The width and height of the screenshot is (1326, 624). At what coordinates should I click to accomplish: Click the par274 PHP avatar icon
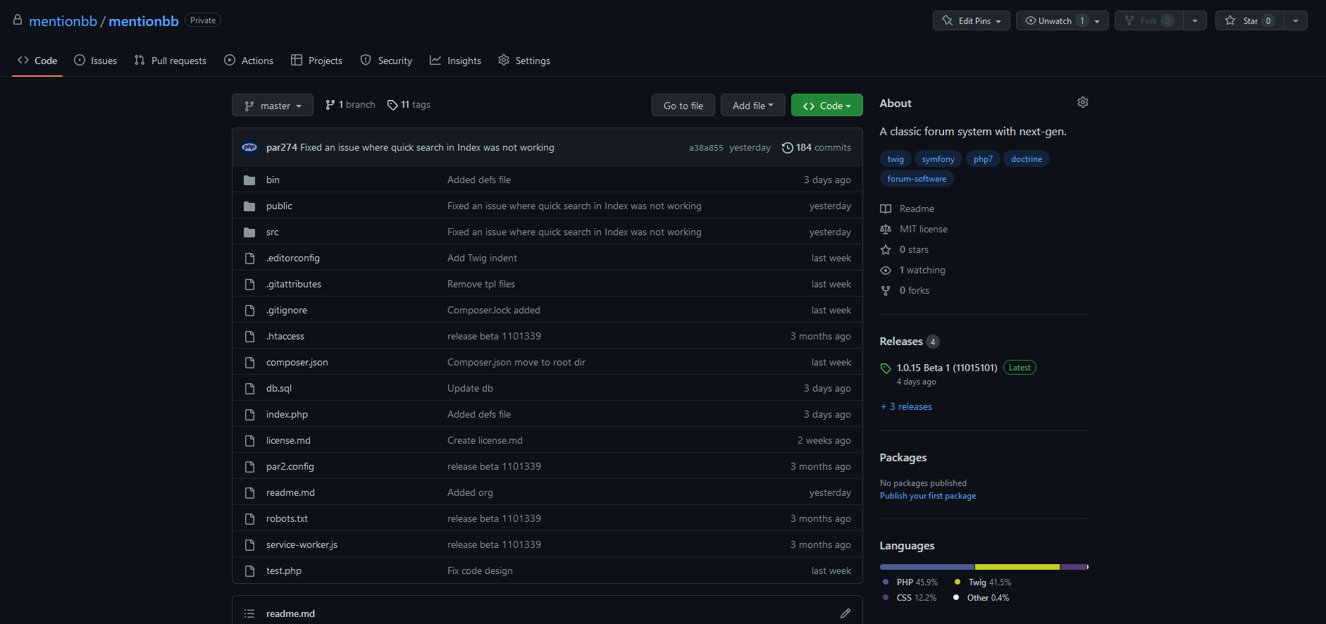click(x=249, y=147)
